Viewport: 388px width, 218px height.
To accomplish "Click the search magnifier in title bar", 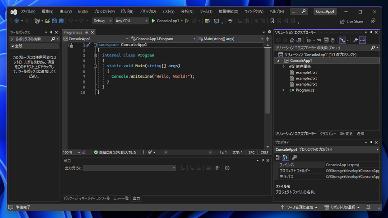I will (x=304, y=11).
